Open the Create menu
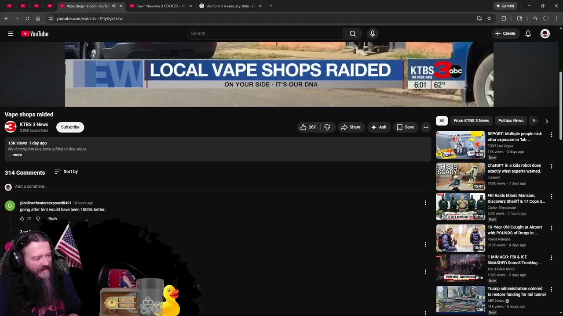This screenshot has width=563, height=316. (x=505, y=34)
